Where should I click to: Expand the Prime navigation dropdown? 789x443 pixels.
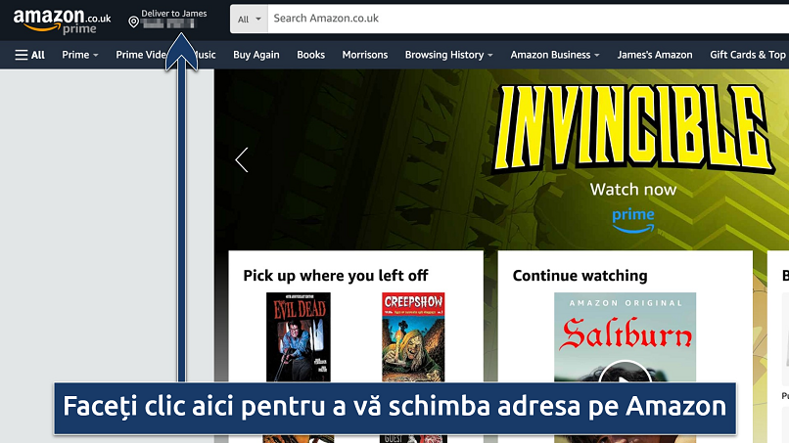[80, 55]
